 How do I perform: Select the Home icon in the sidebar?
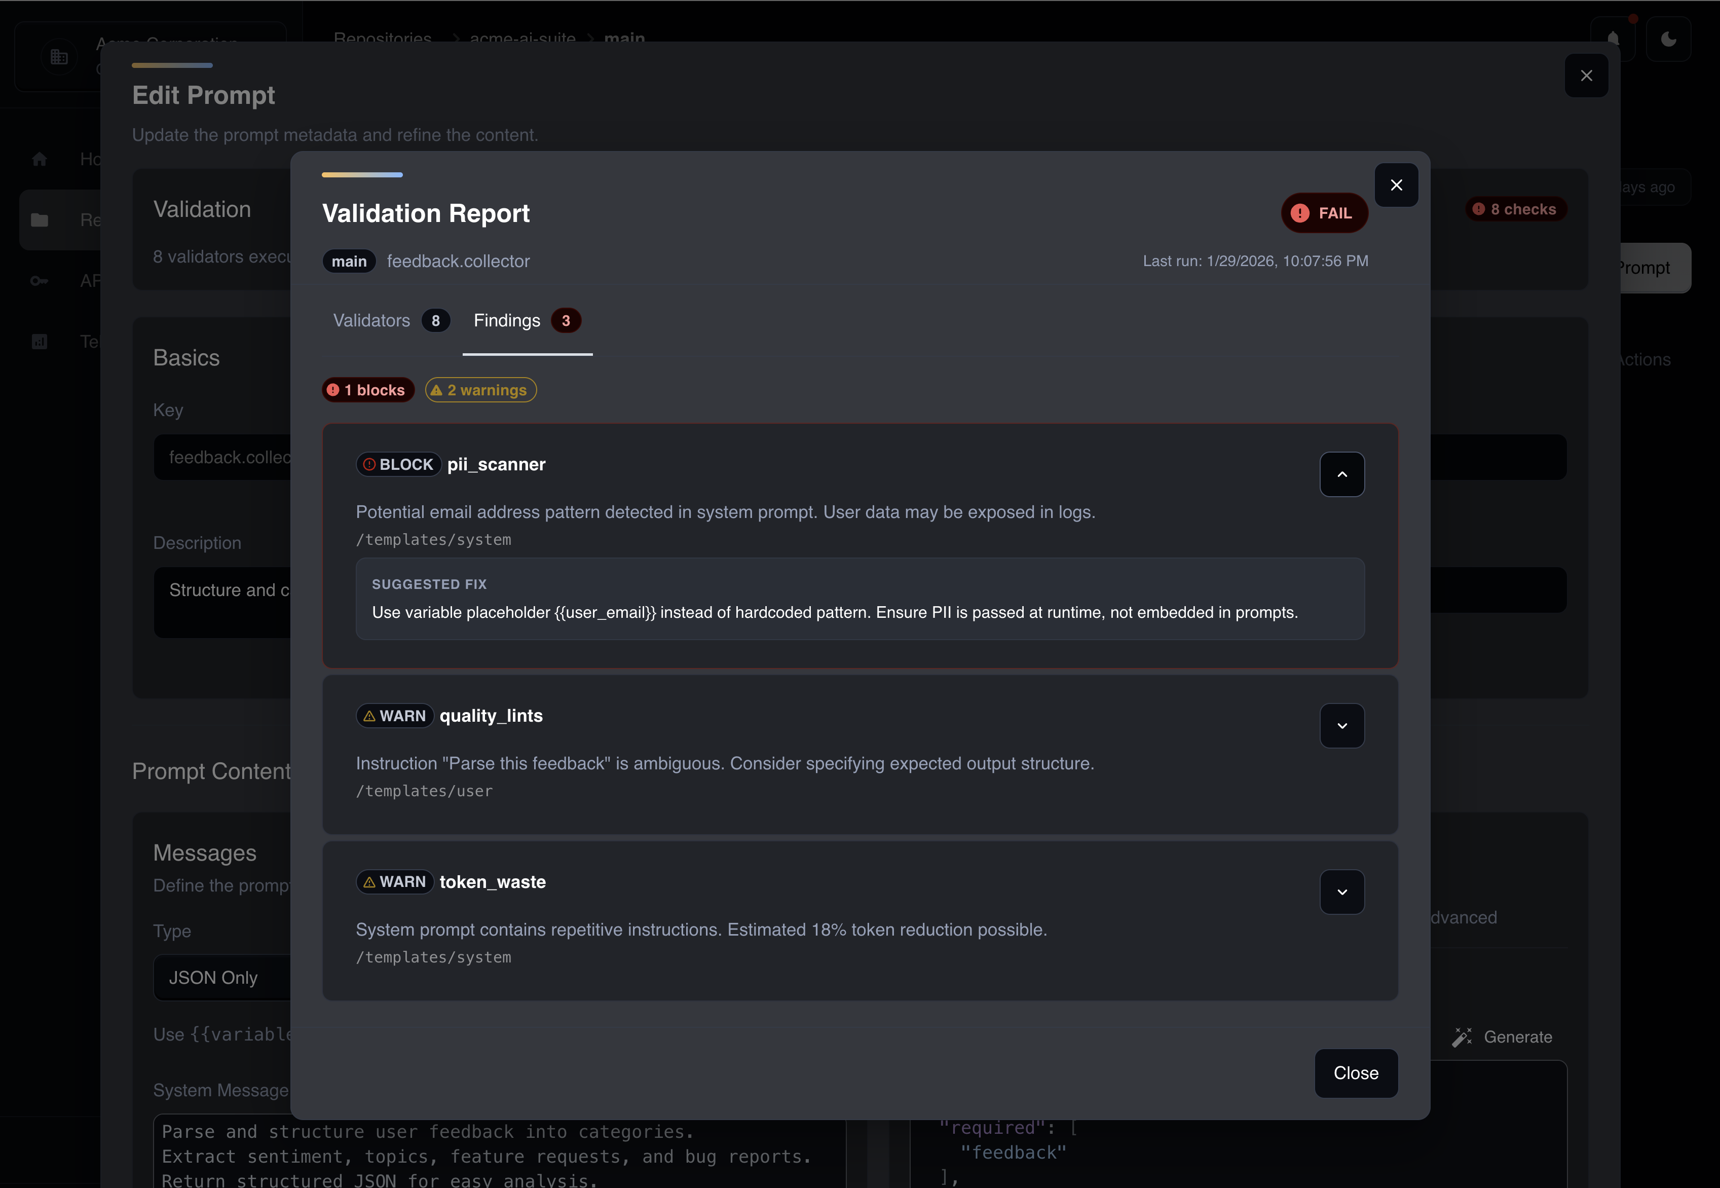(39, 159)
